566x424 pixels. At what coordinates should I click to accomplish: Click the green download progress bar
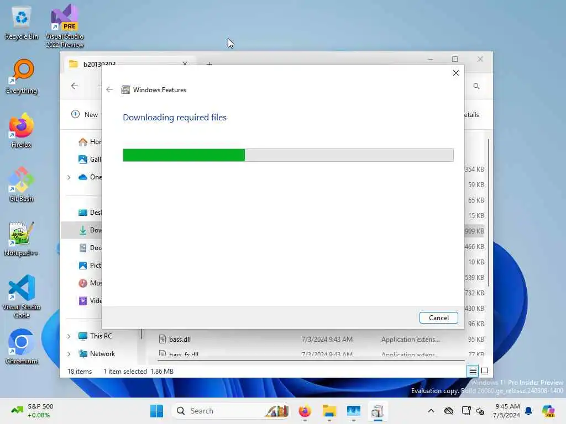tap(288, 155)
